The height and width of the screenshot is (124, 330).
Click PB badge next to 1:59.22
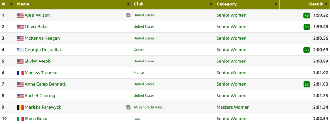click(306, 15)
